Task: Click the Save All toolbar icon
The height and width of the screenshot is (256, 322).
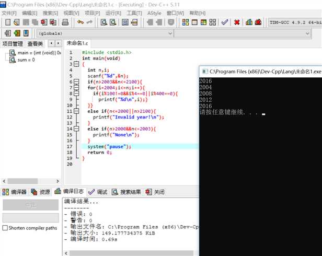Action: (x=35, y=22)
